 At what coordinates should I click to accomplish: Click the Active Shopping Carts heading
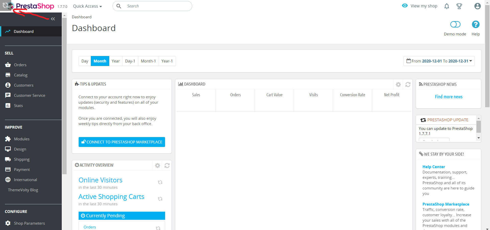[111, 197]
